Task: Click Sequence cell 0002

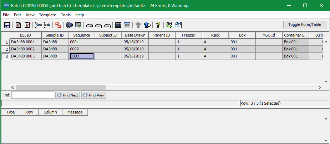Action: 82,49
